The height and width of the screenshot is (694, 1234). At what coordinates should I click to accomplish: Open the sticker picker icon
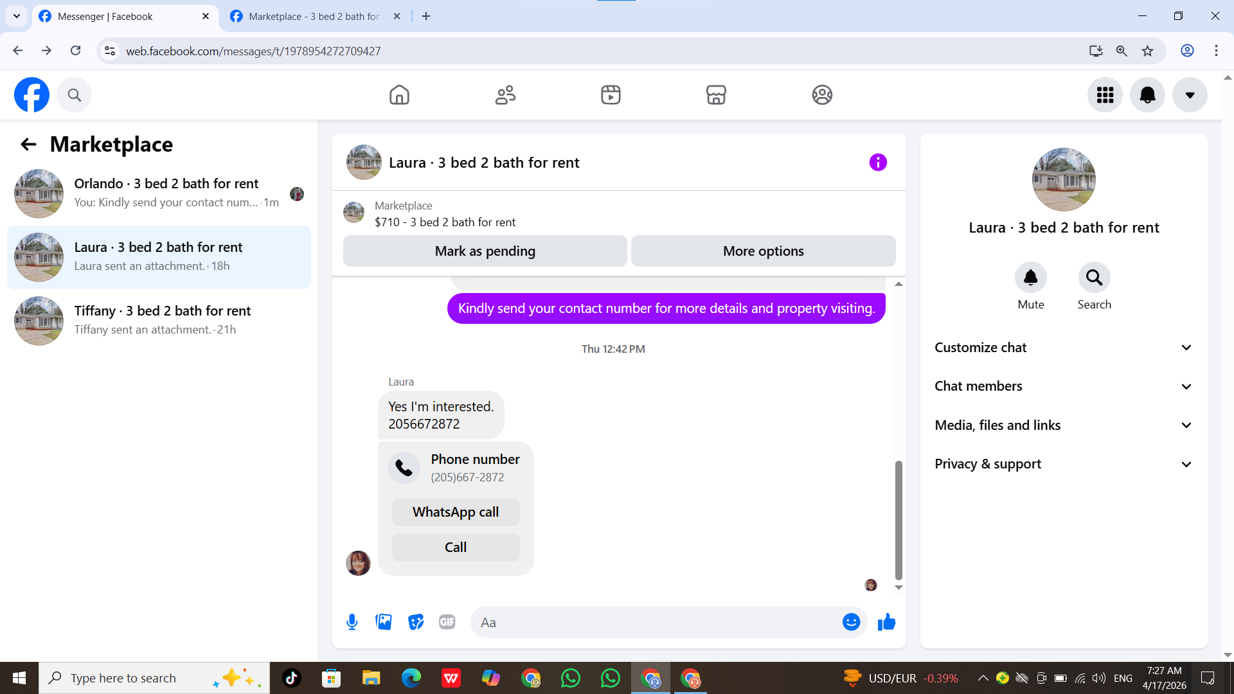click(416, 622)
